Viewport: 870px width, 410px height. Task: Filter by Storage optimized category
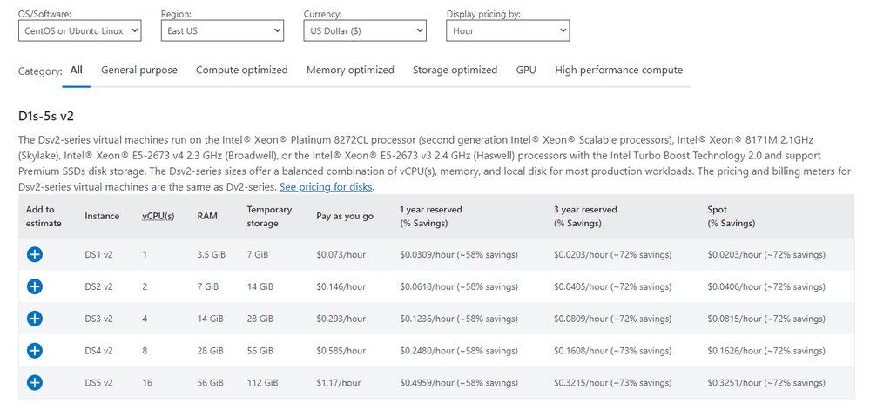coord(455,70)
